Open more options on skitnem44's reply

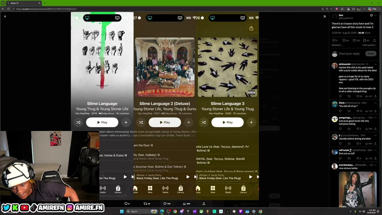(375, 64)
